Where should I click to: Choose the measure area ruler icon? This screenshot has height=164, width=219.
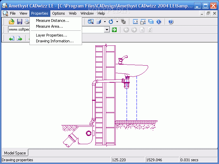coord(143,22)
